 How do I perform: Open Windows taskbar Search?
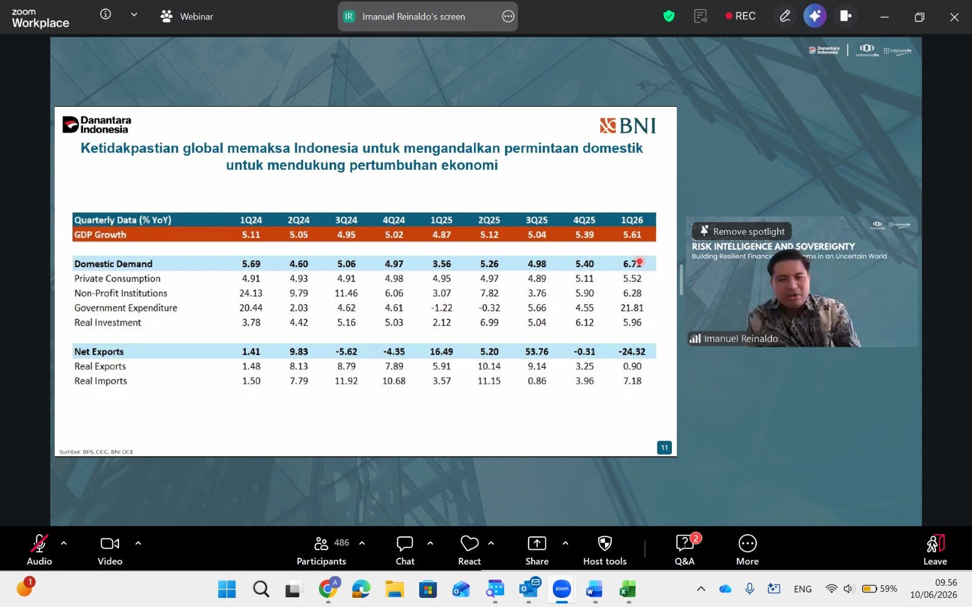pos(261,589)
